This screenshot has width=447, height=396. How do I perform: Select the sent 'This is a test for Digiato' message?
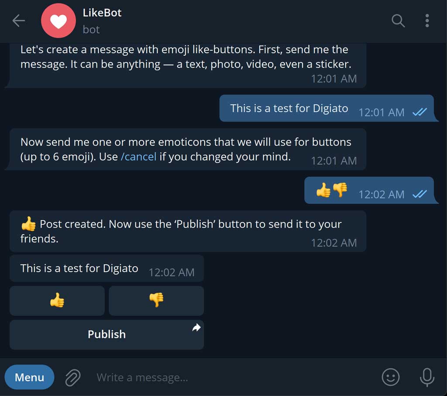point(327,108)
